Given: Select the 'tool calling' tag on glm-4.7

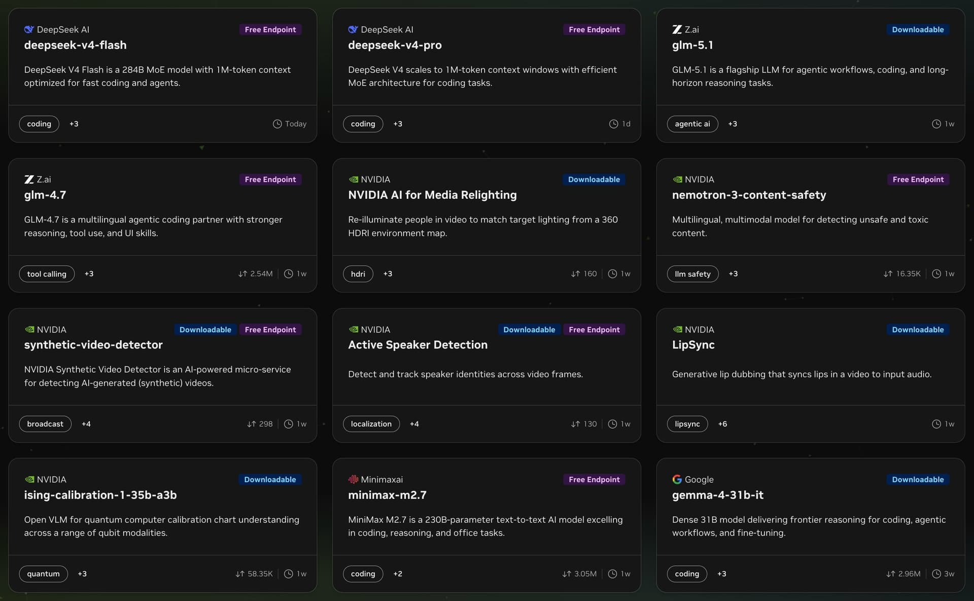Looking at the screenshot, I should (47, 274).
